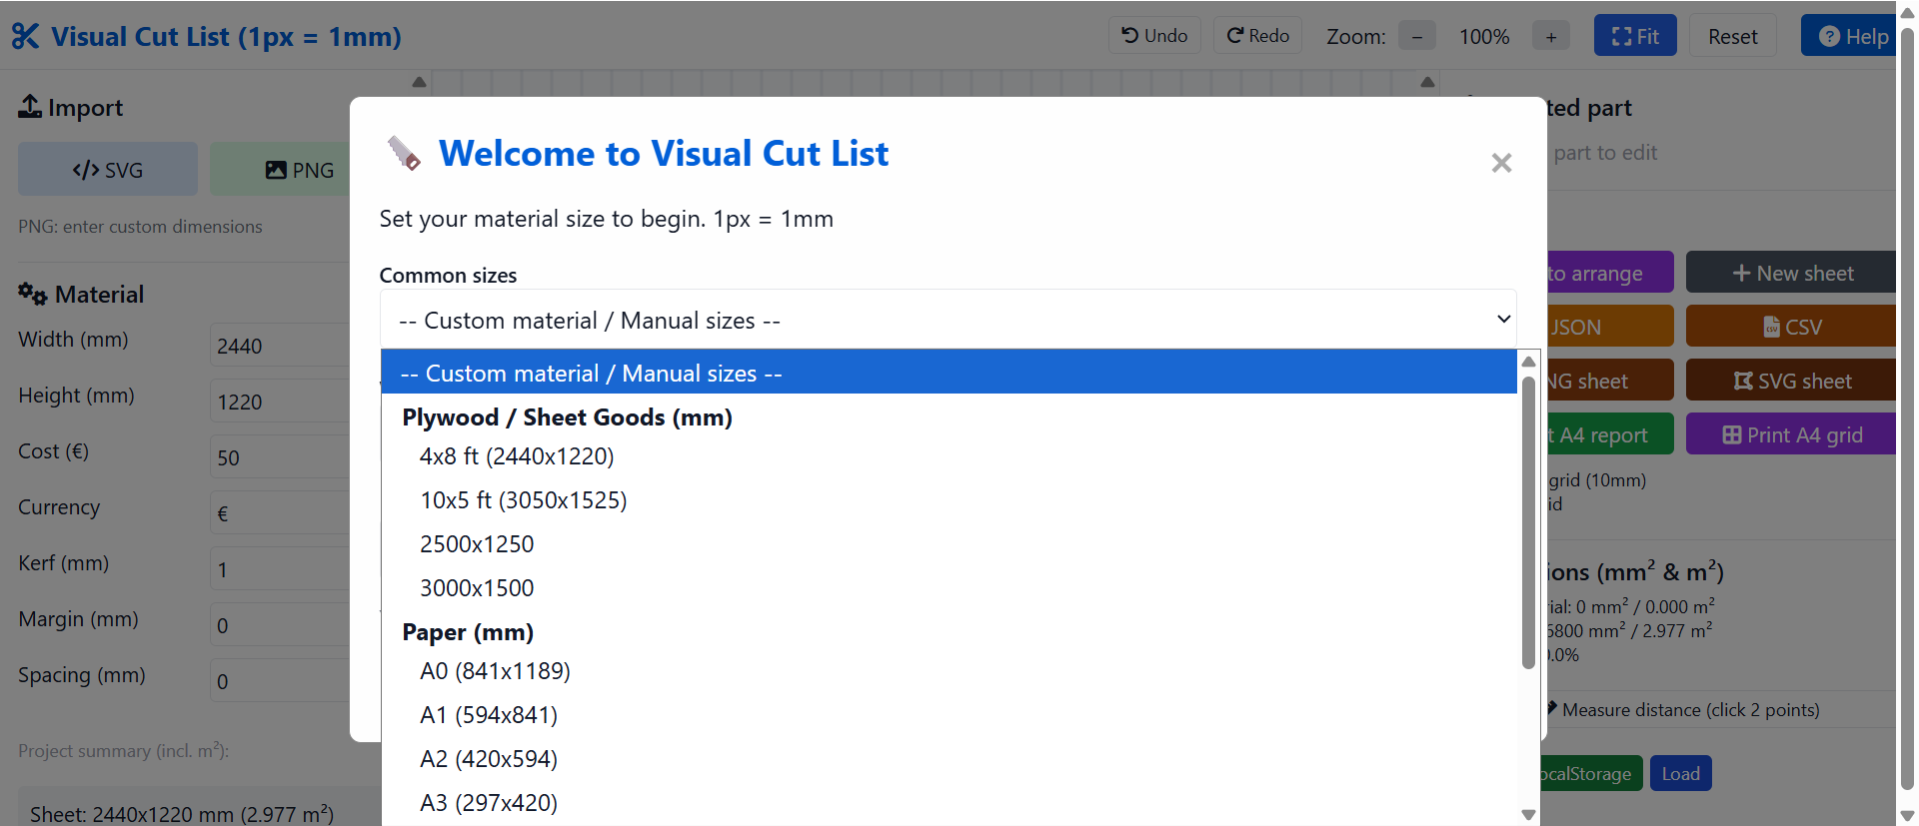Click the A4 report button
This screenshot has width=1919, height=826.
point(1609,434)
